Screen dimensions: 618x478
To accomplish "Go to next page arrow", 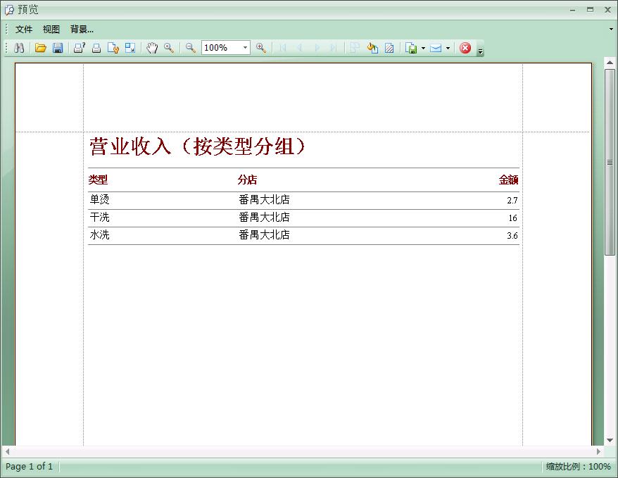I will (317, 48).
